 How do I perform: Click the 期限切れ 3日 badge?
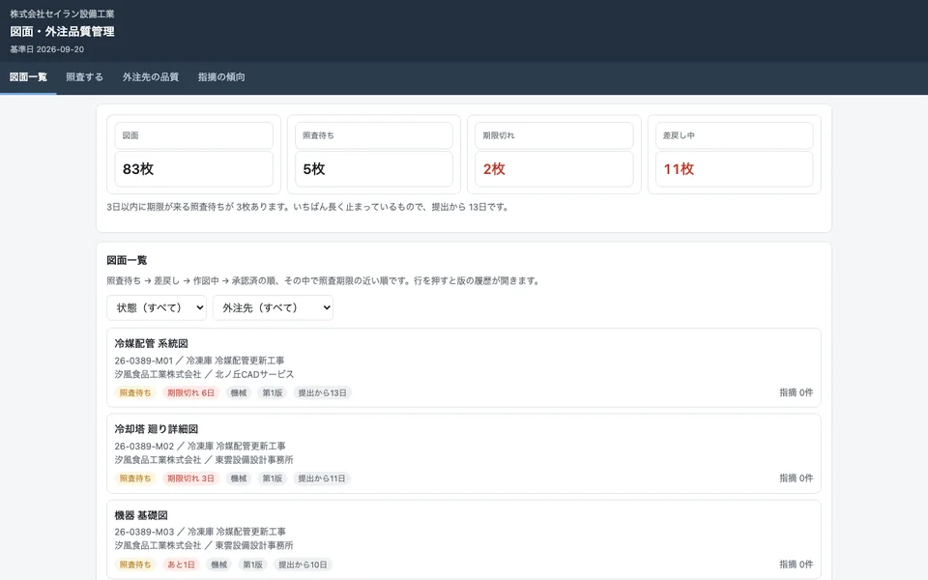click(190, 478)
